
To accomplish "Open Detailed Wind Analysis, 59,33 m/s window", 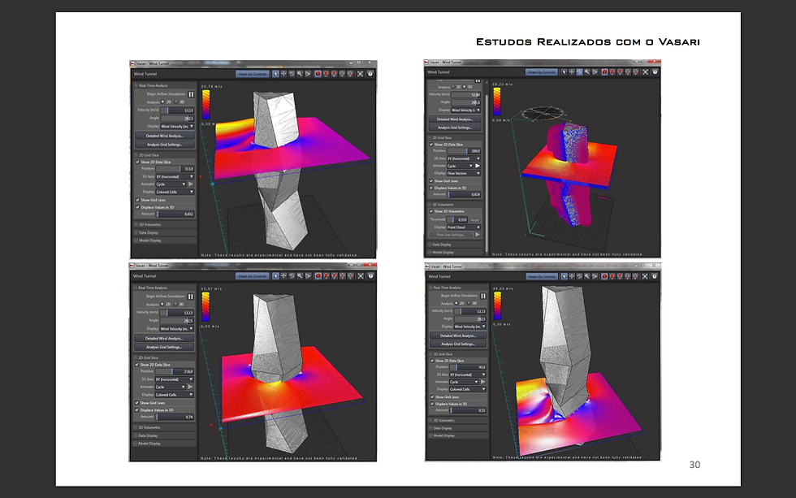I will [455, 119].
